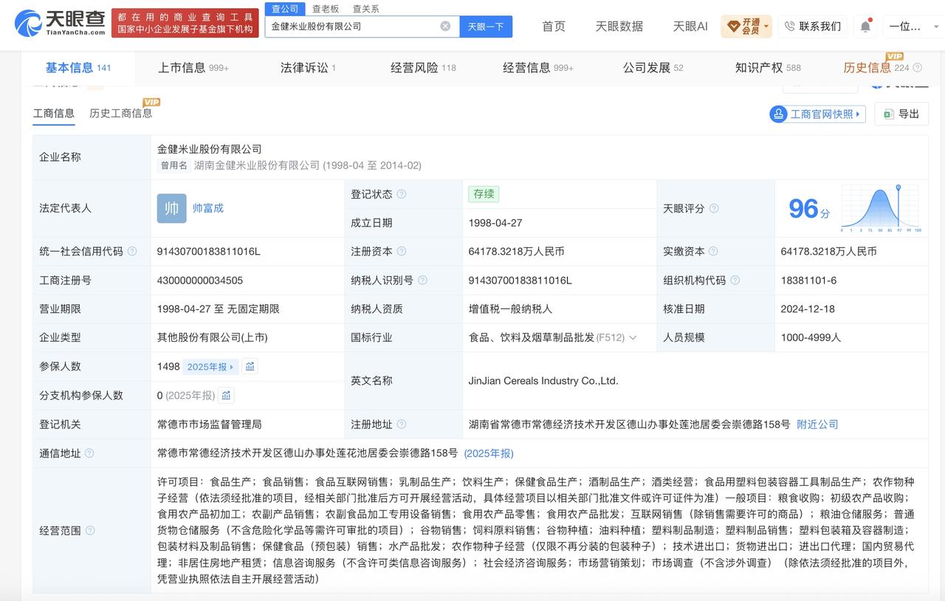Click help icon beside 登记状态
The width and height of the screenshot is (945, 601).
coord(402,194)
